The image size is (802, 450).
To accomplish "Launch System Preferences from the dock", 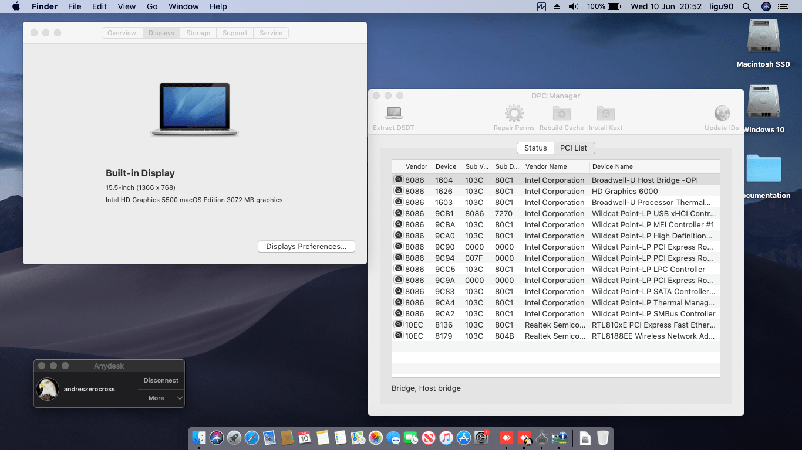I will (481, 438).
